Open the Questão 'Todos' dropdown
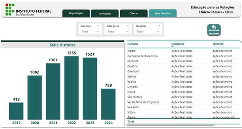The height and width of the screenshot is (129, 242). pos(148,31)
